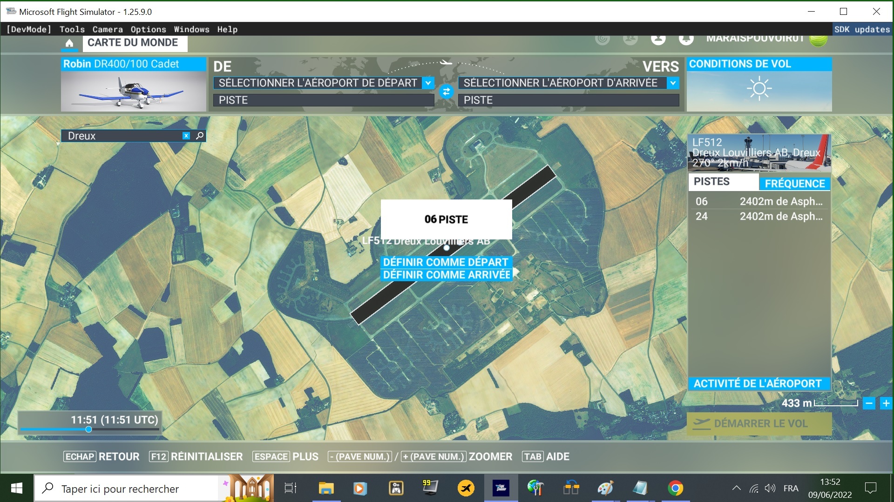Open the notifications bell icon

(x=686, y=39)
